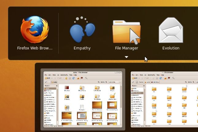Select the home folder File Browser window preview
This screenshot has height=132, width=198.
click(83, 99)
